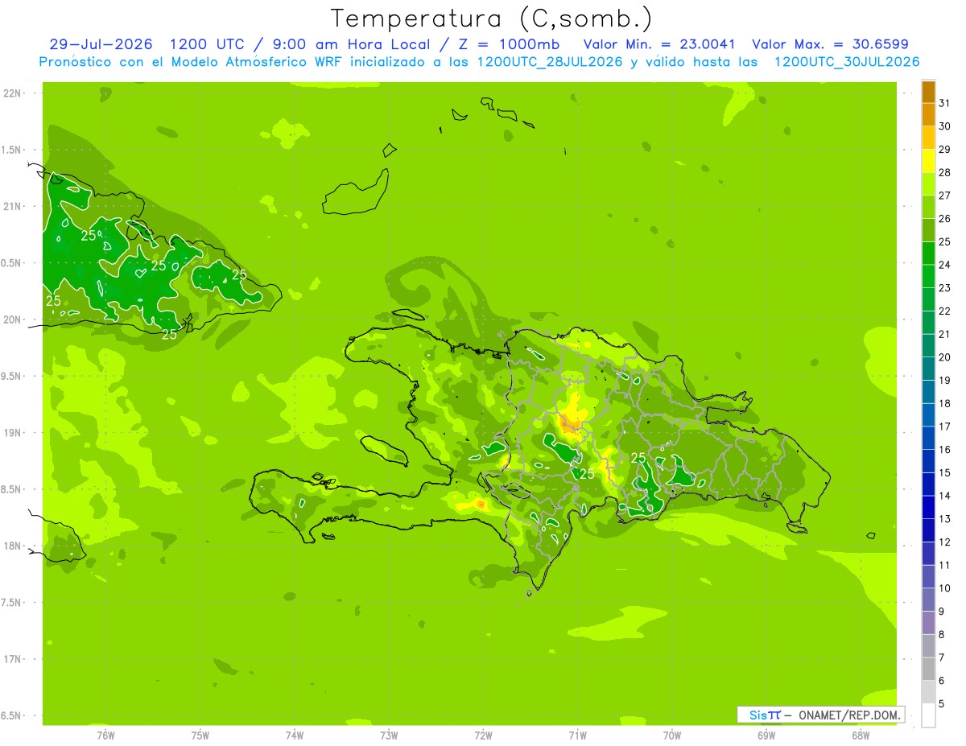Screen dimensions: 966x746
Task: Click legend swatch between 22 and 23
Action: click(x=928, y=299)
